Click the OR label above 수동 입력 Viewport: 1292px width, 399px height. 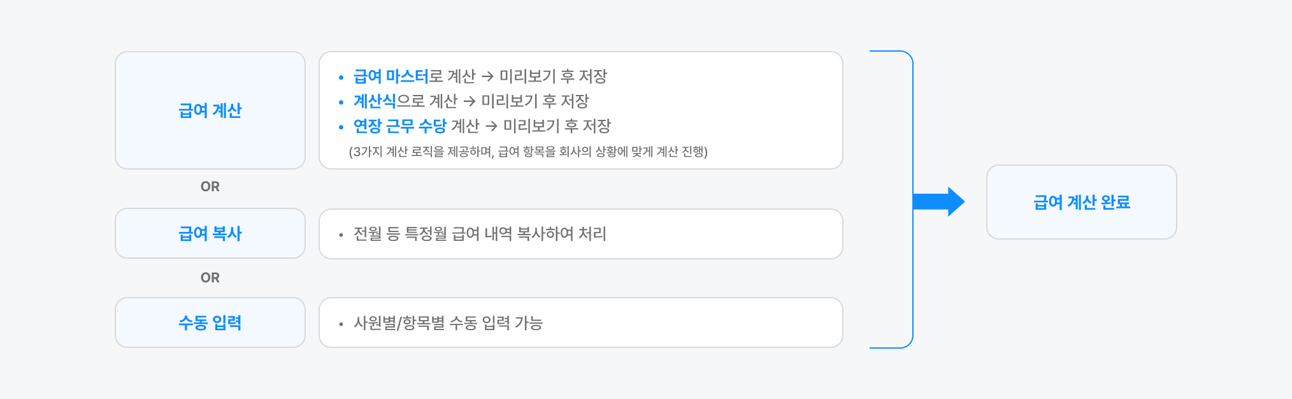click(x=210, y=278)
